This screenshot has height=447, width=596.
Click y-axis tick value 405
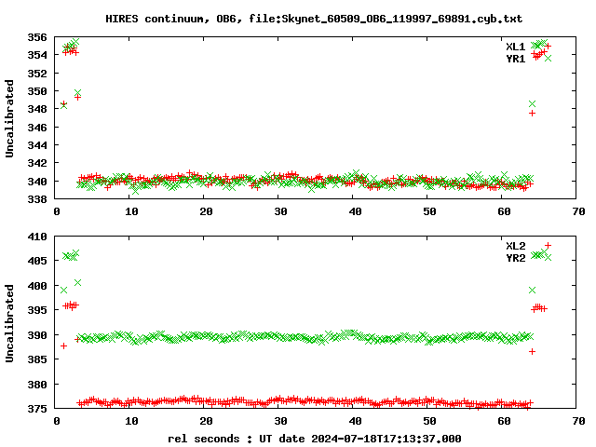(x=37, y=261)
